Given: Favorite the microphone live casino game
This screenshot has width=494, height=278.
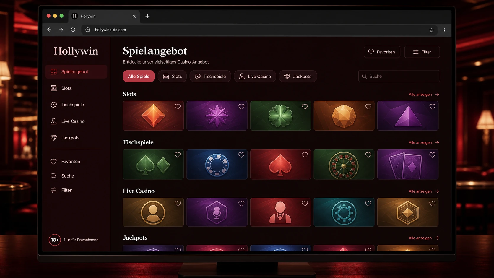Looking at the screenshot, I should [x=241, y=203].
